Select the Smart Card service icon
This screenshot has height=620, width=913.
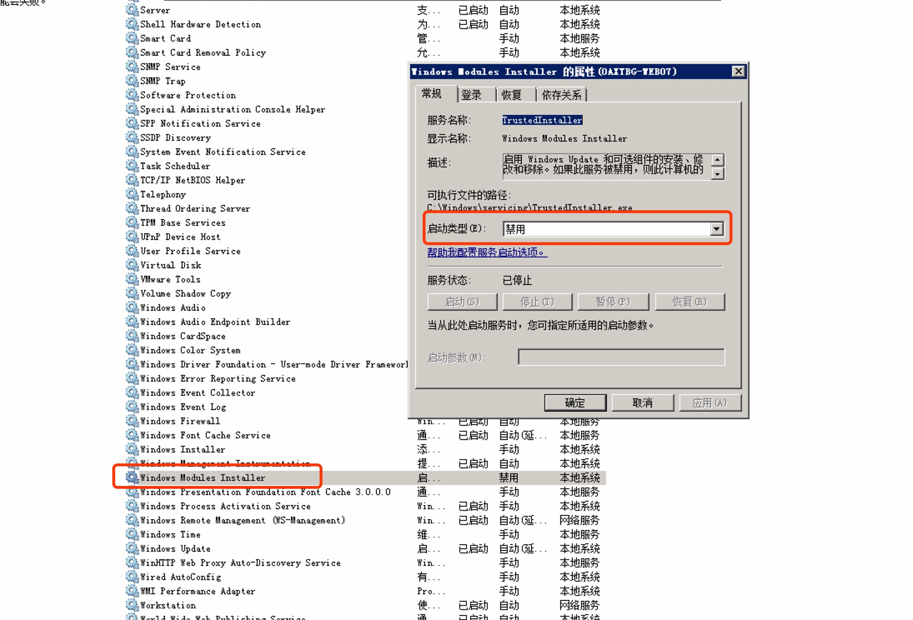coord(131,38)
